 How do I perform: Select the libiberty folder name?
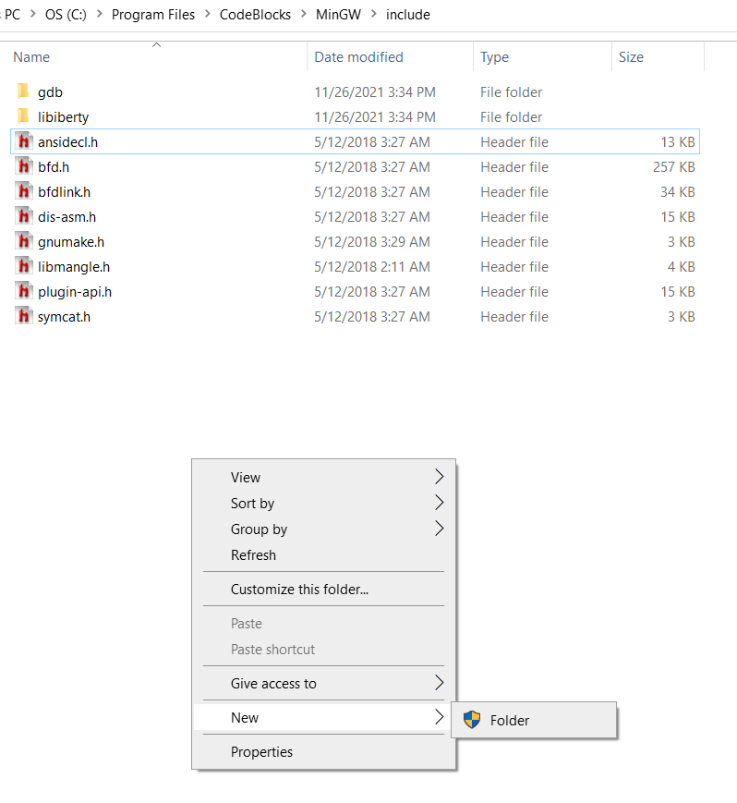coord(63,117)
